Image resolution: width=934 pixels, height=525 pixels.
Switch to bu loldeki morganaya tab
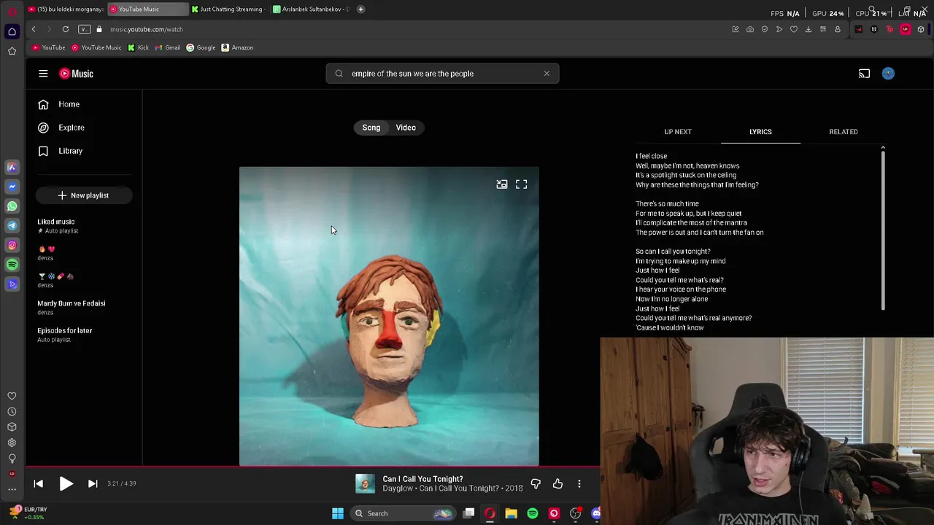click(66, 9)
